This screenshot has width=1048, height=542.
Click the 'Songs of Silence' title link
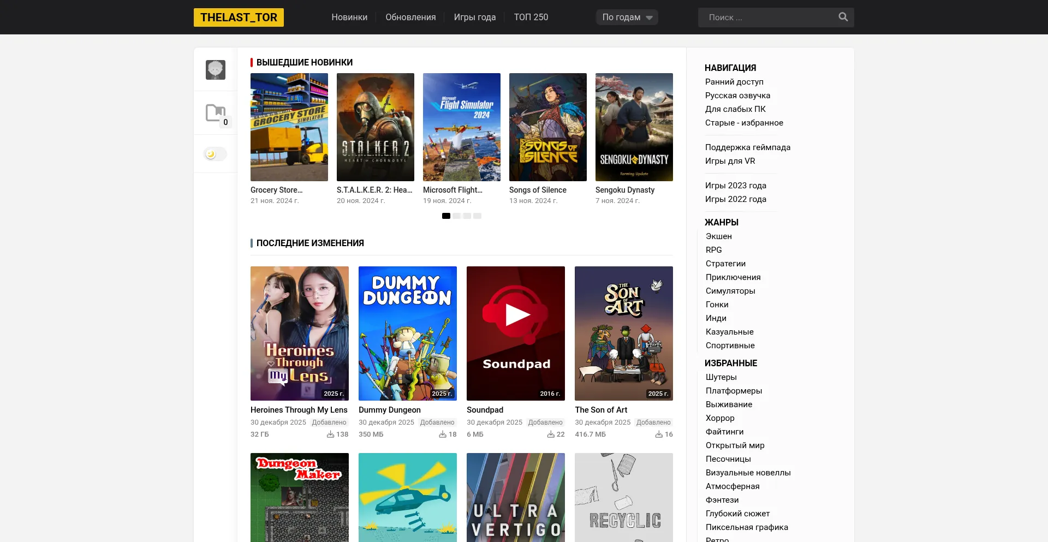tap(538, 190)
